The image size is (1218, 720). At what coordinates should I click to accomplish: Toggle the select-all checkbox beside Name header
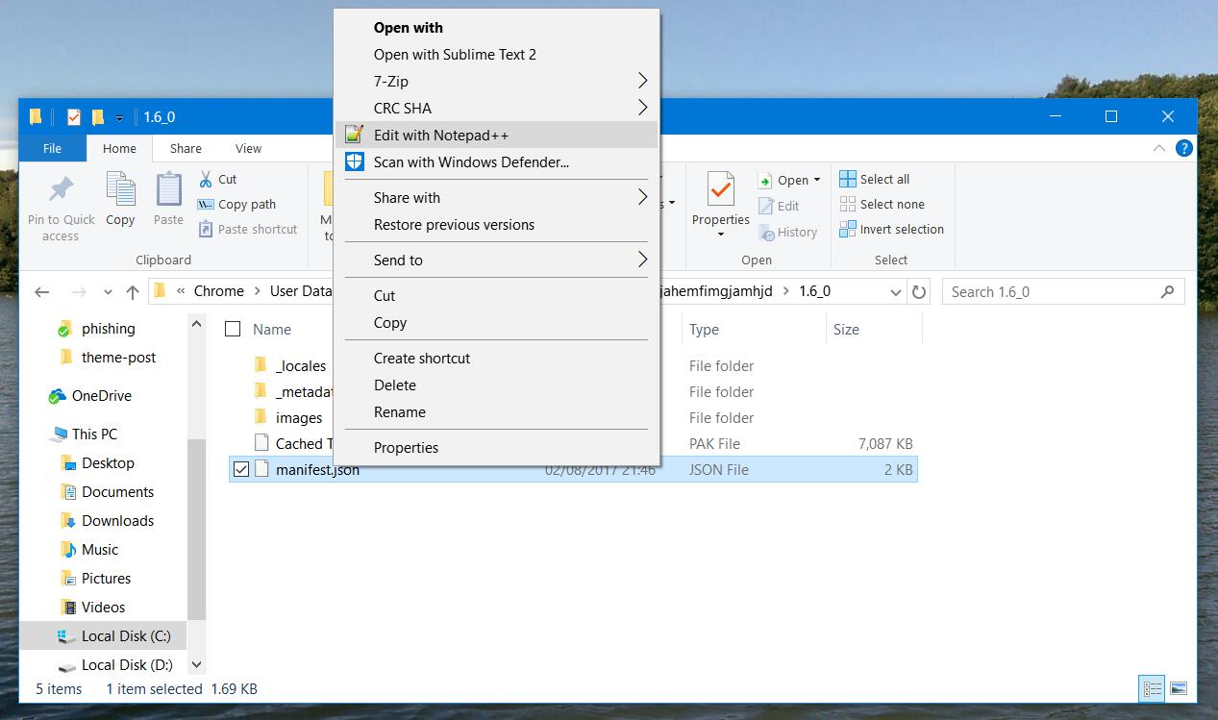click(233, 329)
